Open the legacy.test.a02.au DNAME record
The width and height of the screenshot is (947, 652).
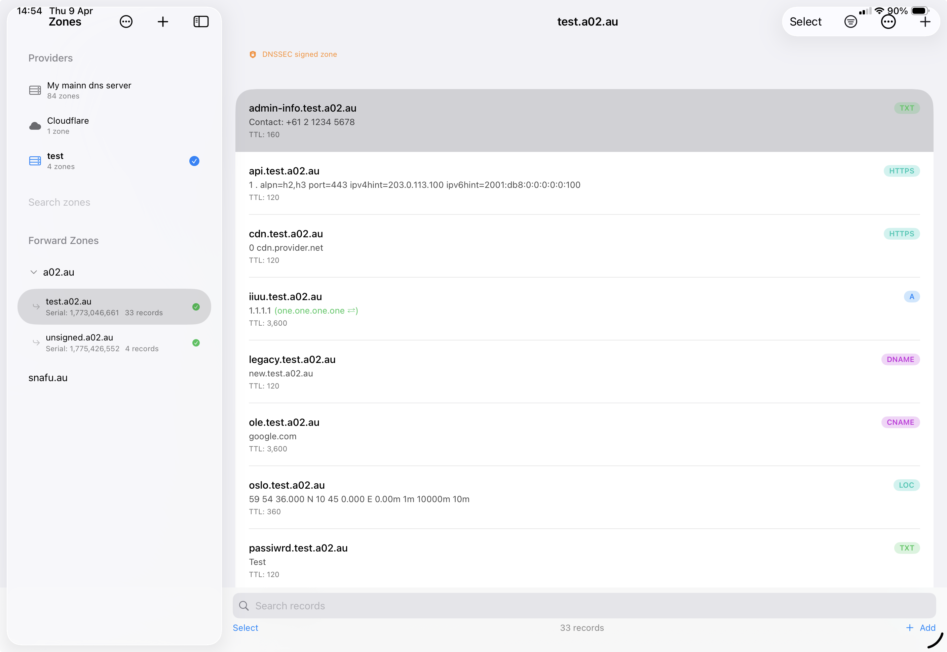coord(584,372)
